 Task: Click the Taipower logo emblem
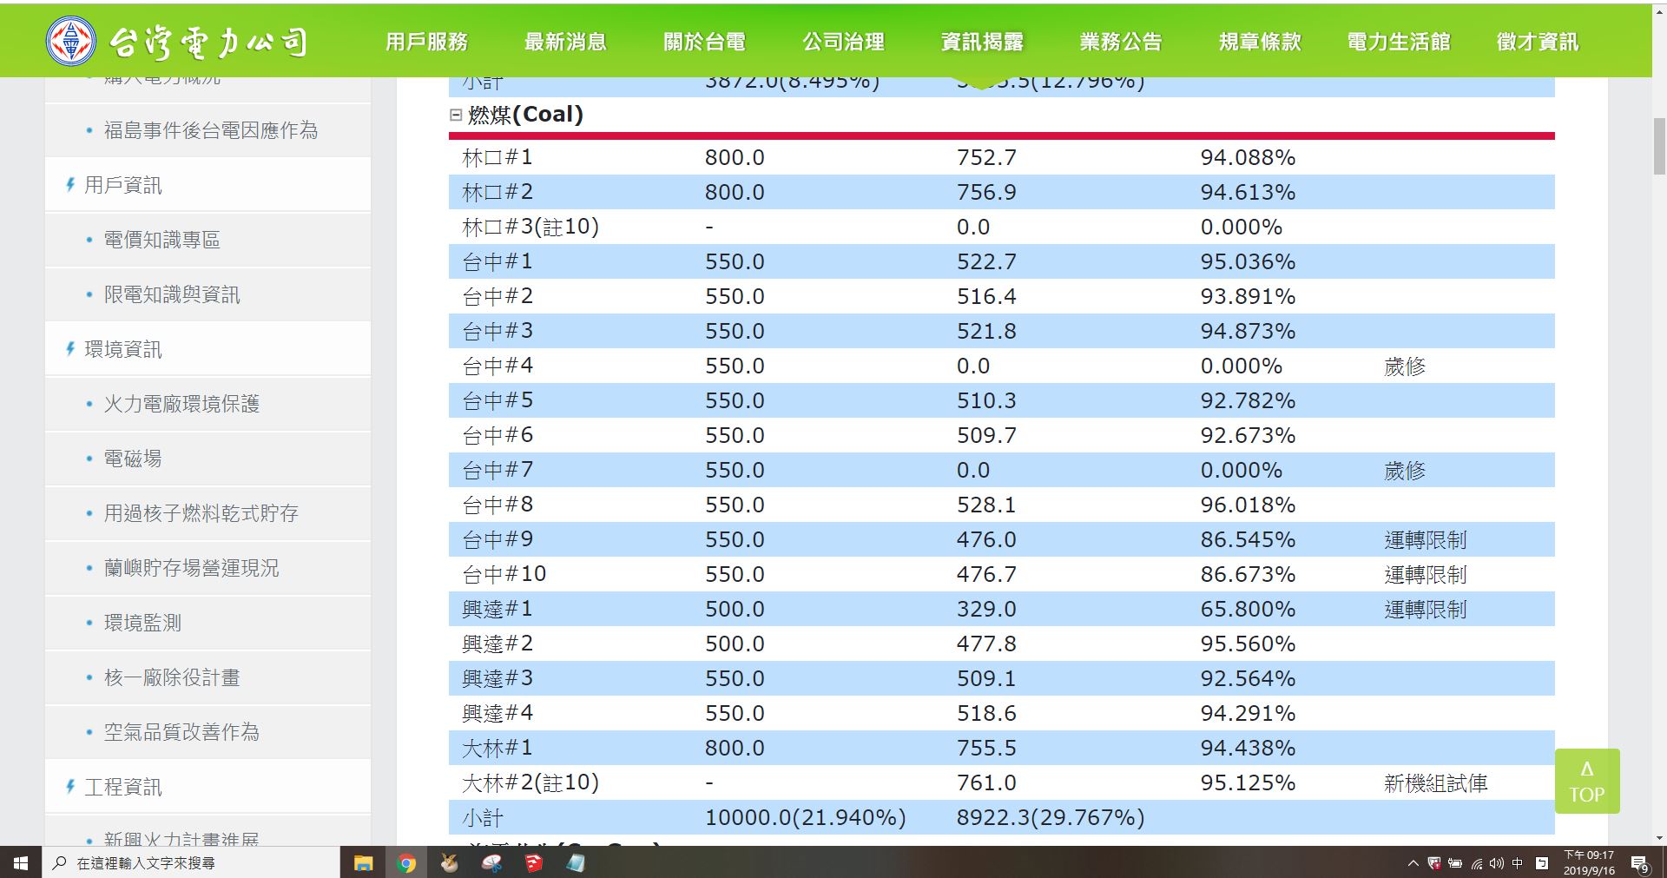coord(70,42)
